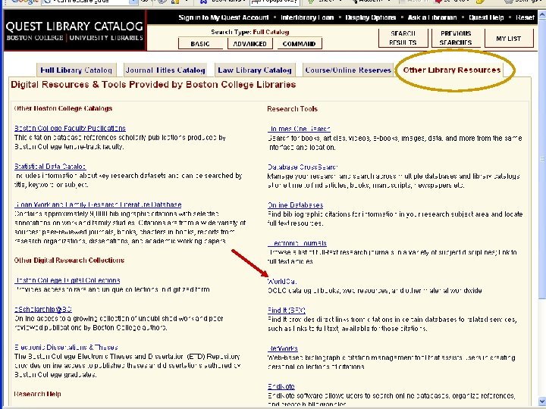Click the 'Search Type: Full Catalog' label
This screenshot has height=409, width=546.
point(249,32)
